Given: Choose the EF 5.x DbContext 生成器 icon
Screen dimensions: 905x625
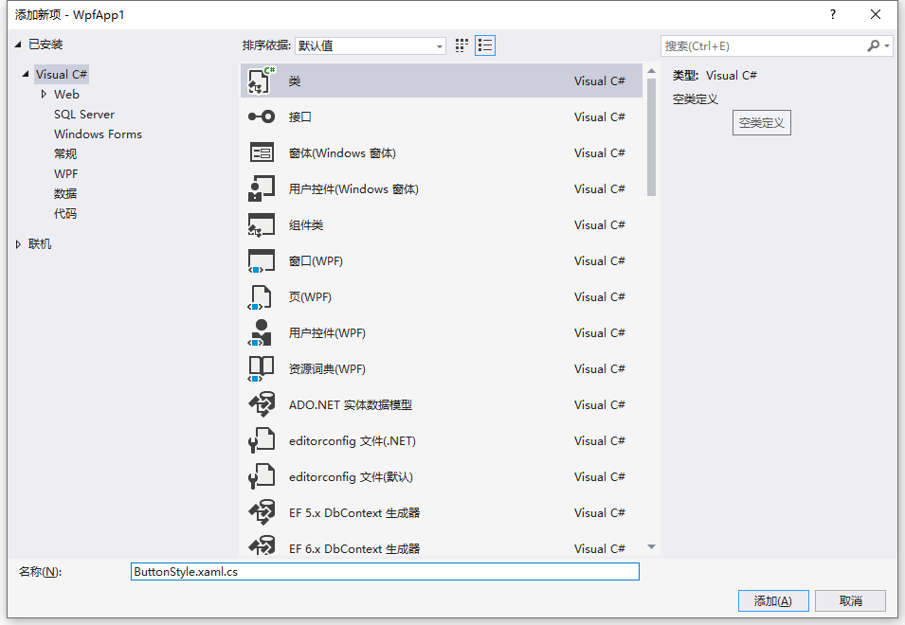Looking at the screenshot, I should pos(262,512).
